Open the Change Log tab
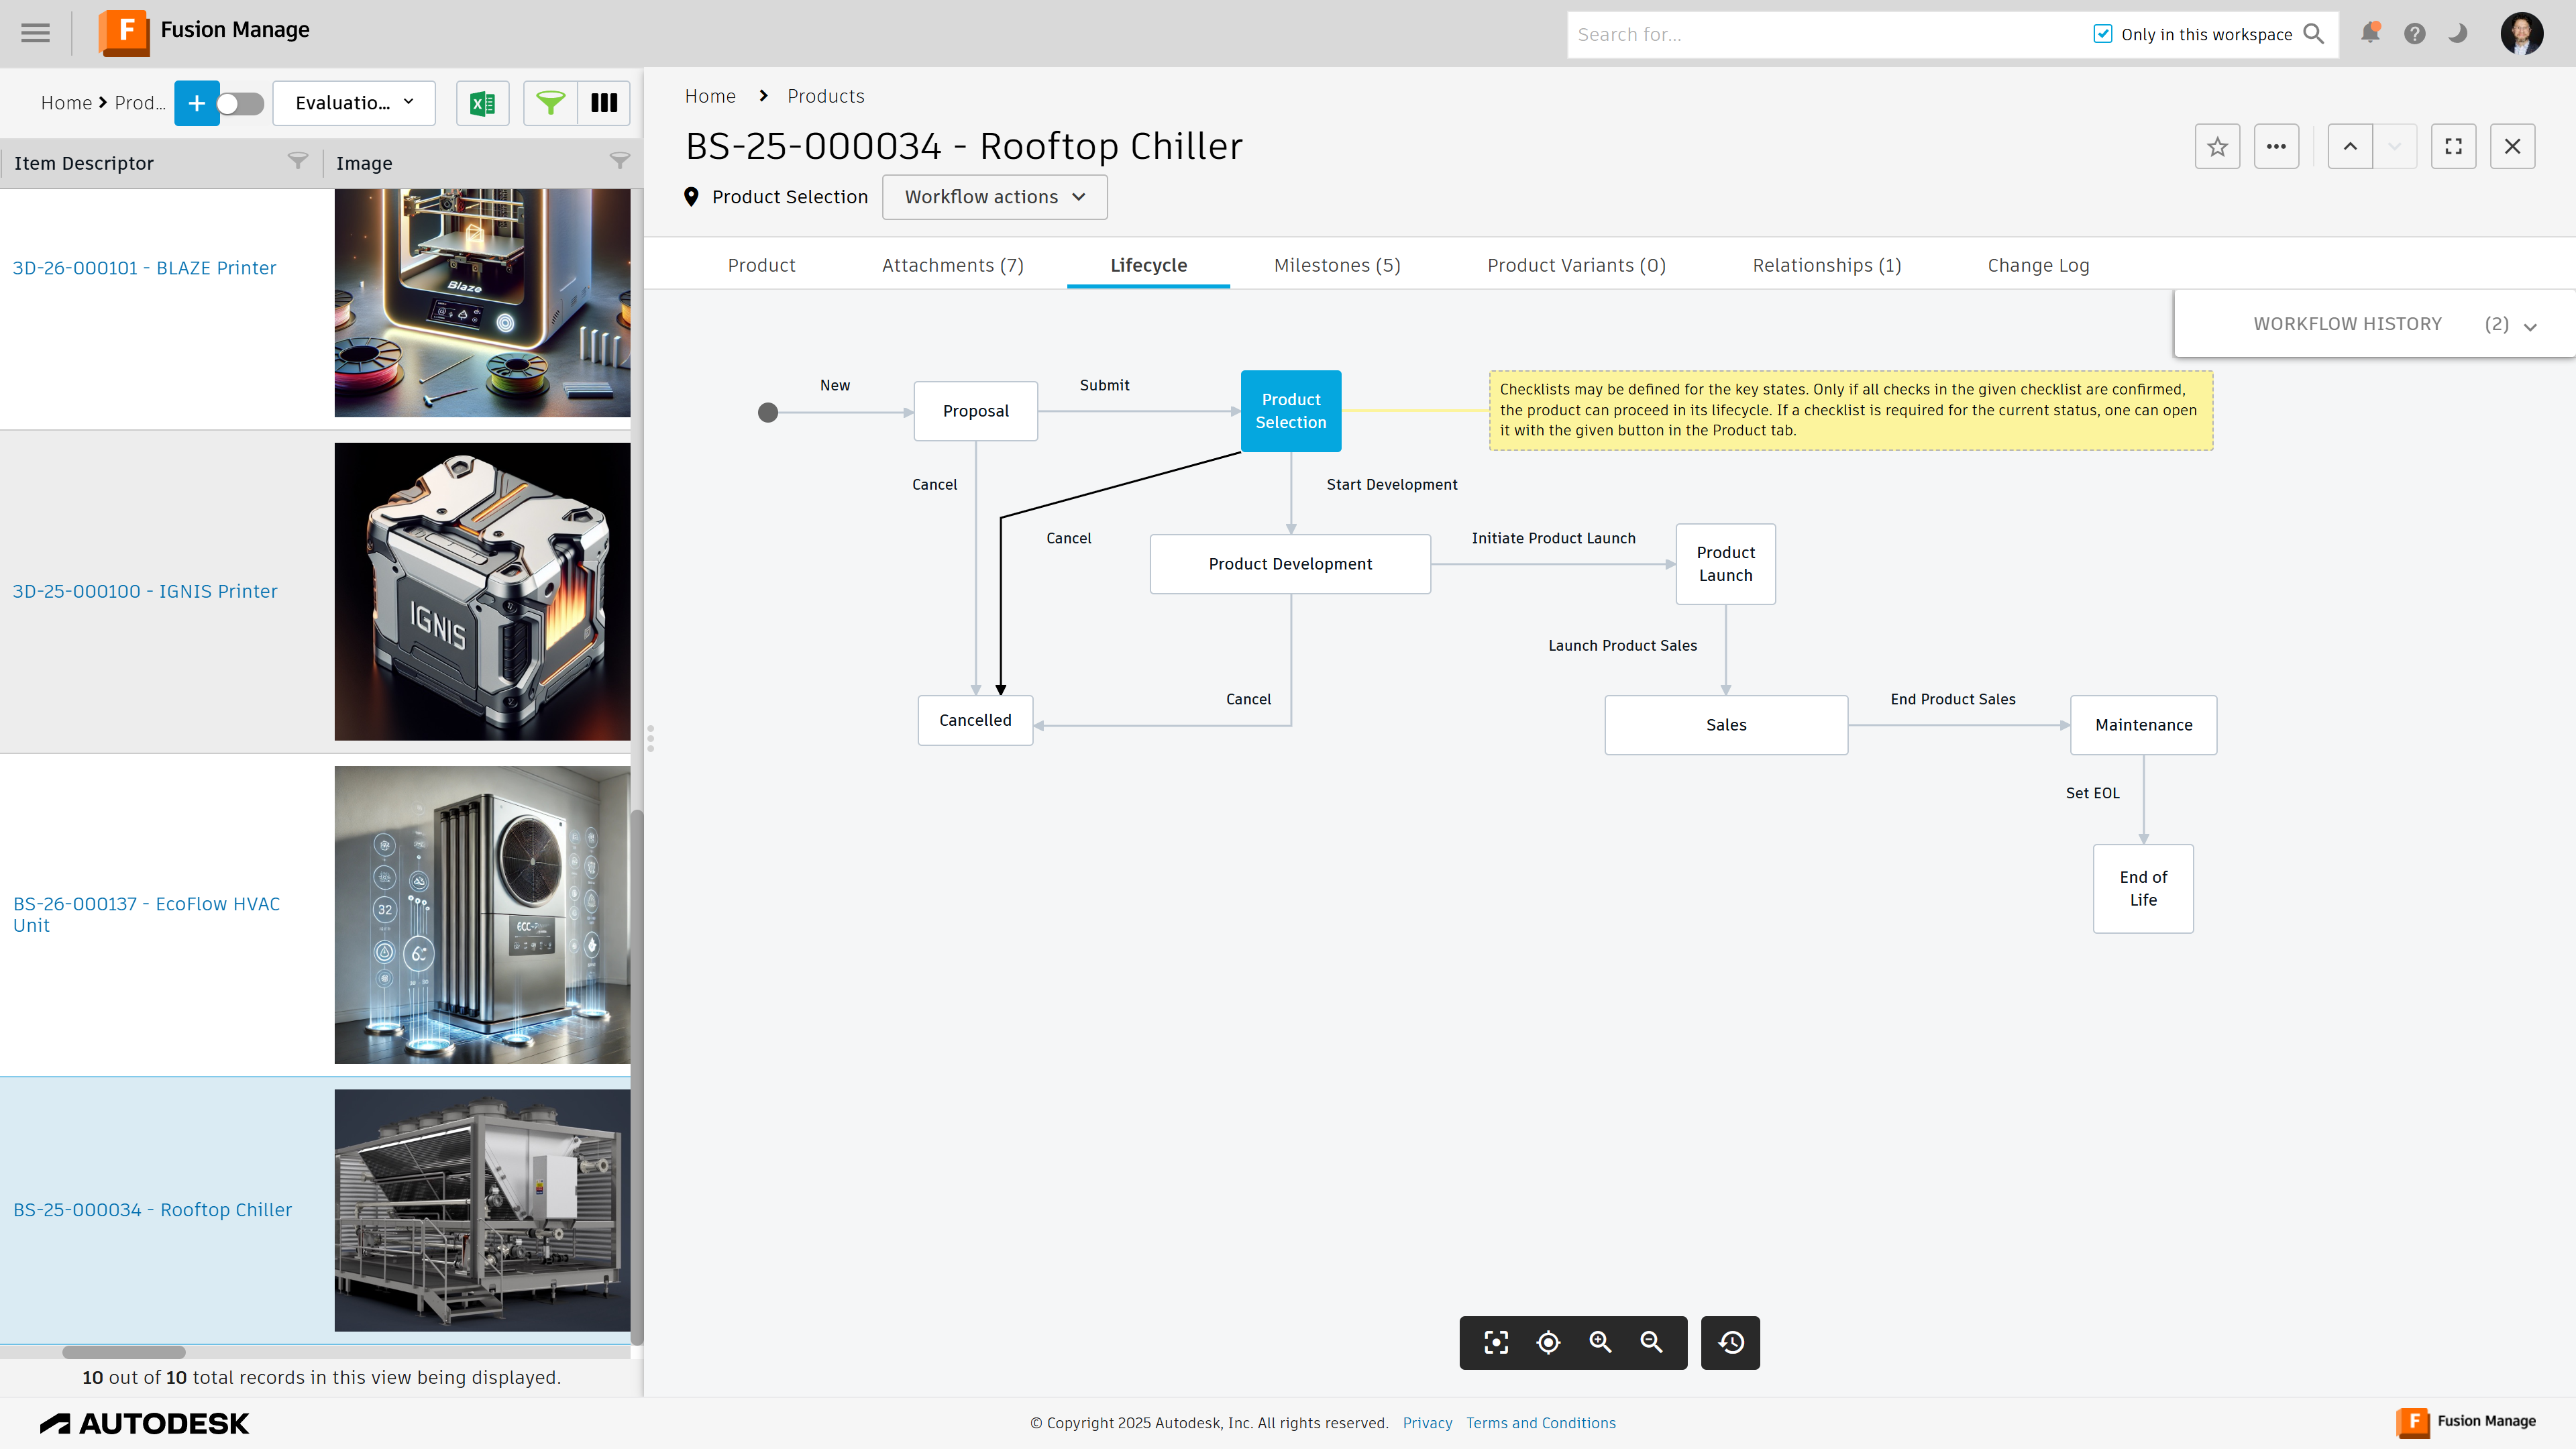Image resolution: width=2576 pixels, height=1449 pixels. pos(2038,265)
